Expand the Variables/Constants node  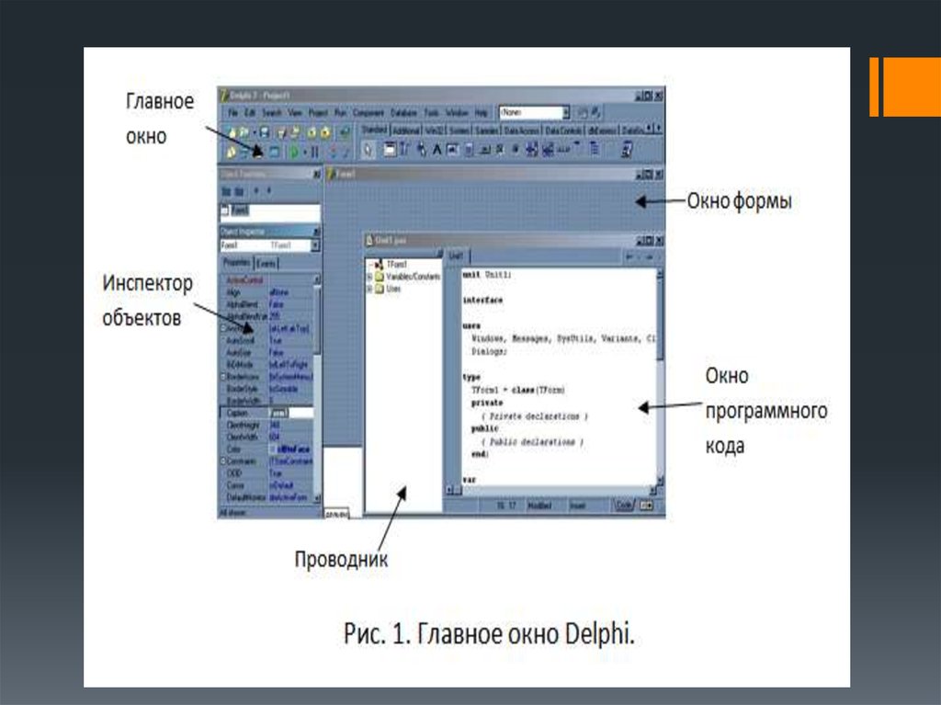[x=369, y=277]
